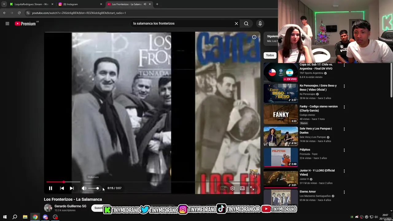Mute tab via speaker icon on YouTube tab
The height and width of the screenshot is (221, 393).
(x=145, y=4)
